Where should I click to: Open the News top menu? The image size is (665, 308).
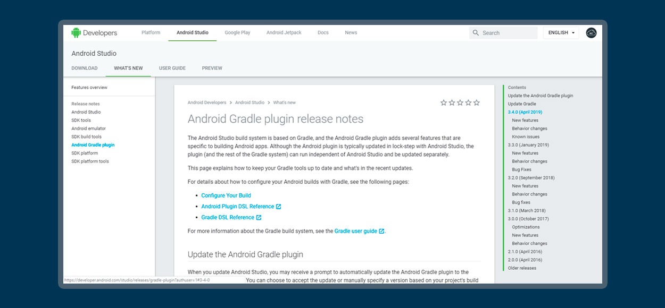[351, 33]
